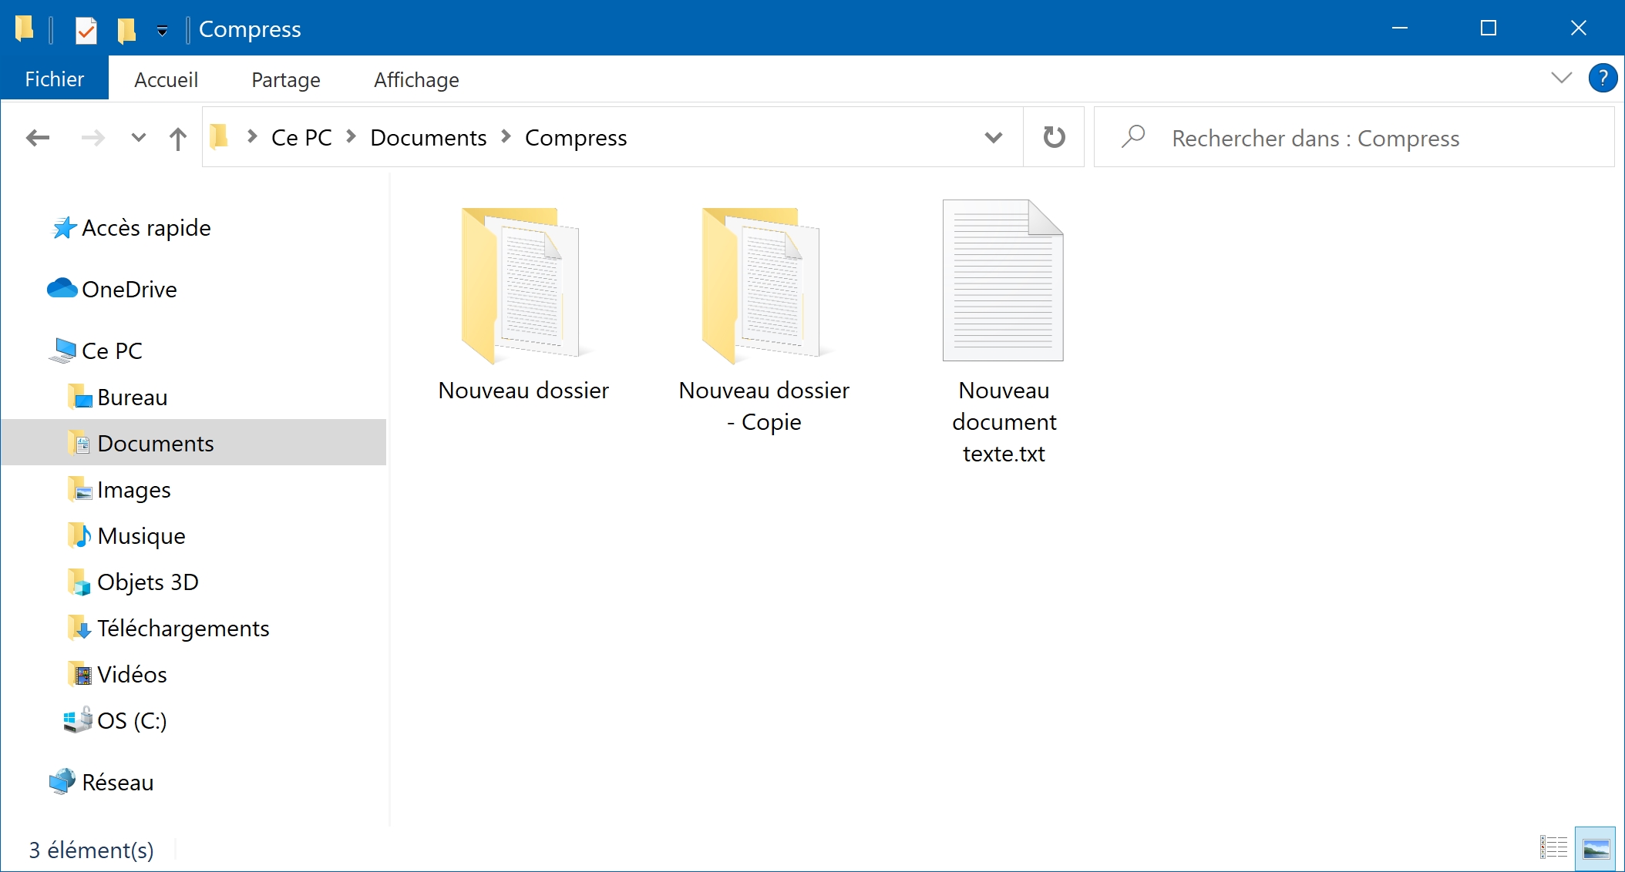Switch to the Partage ribbon tab
Viewport: 1625px width, 872px height.
click(x=286, y=79)
